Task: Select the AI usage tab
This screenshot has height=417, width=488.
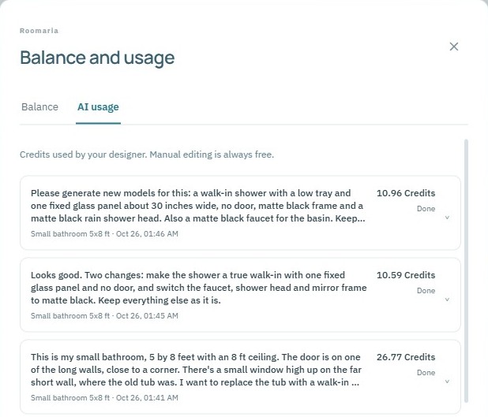Action: click(98, 107)
